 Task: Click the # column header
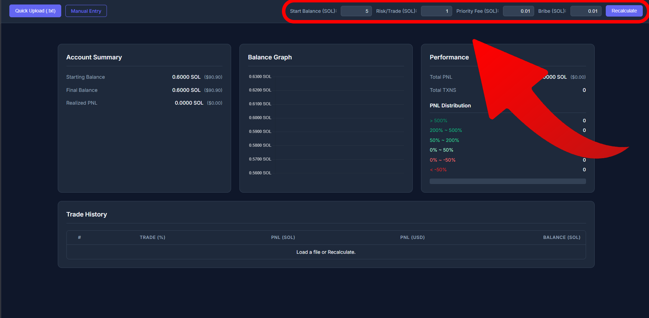pyautogui.click(x=80, y=238)
